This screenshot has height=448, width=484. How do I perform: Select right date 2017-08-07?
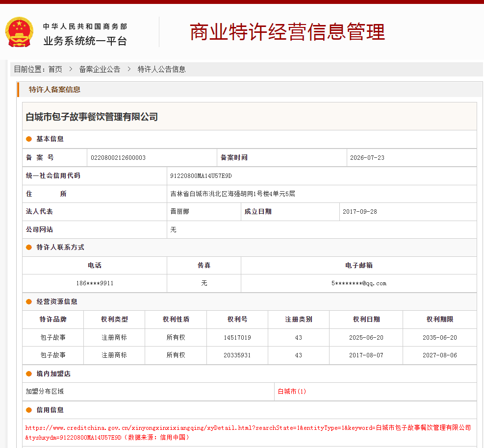(x=366, y=355)
